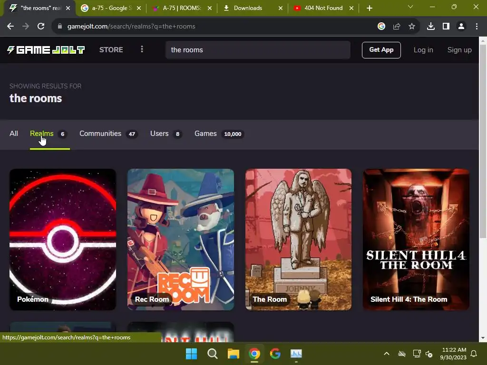The height and width of the screenshot is (365, 487).
Task: Click the Chrome taskbar icon
Action: (x=254, y=354)
